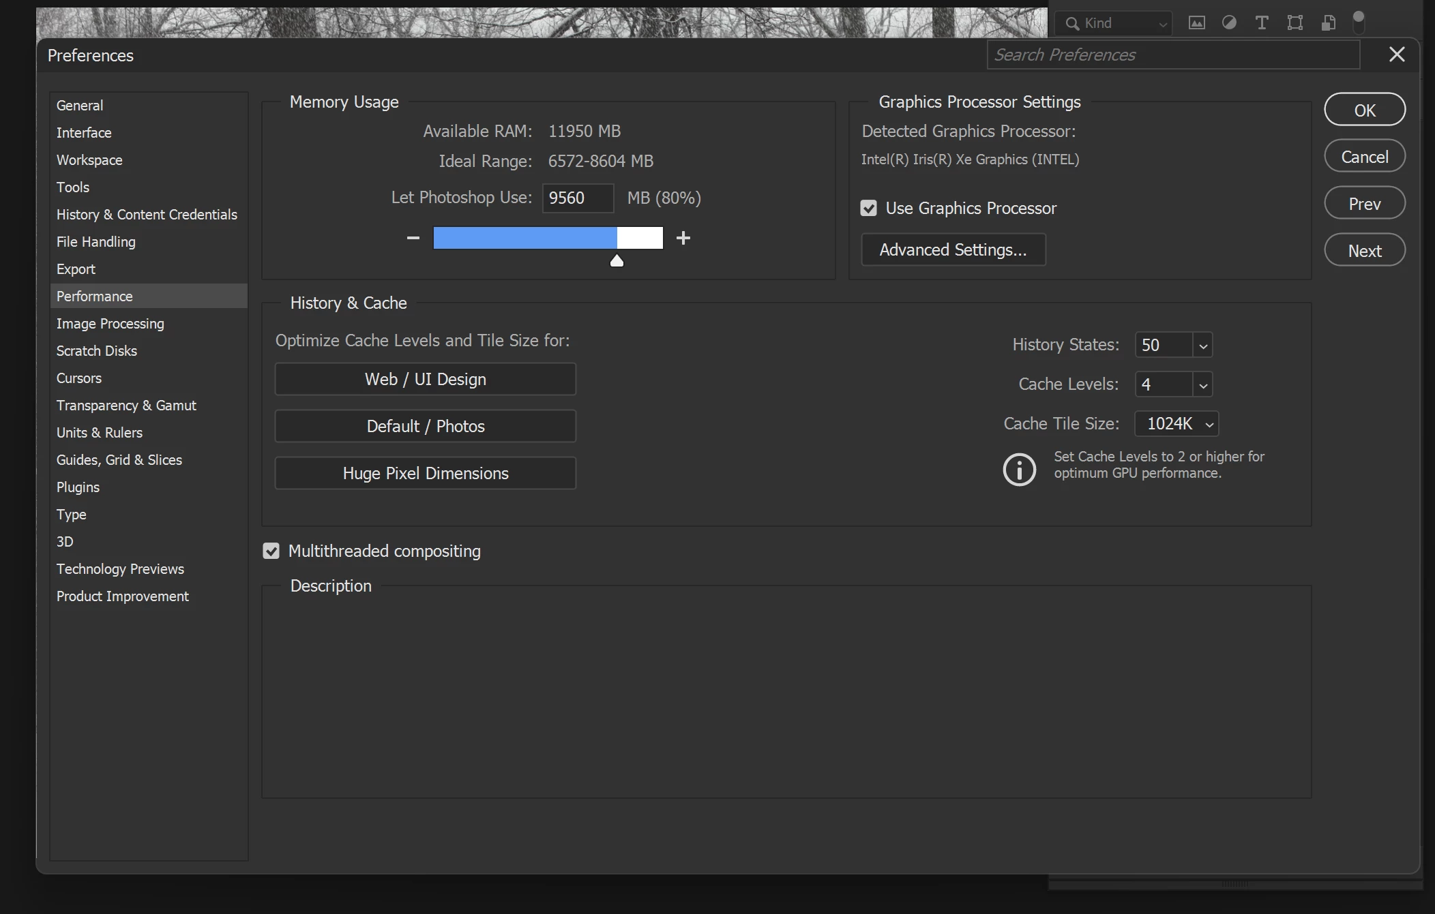Select Scratch Disks in the sidebar
This screenshot has width=1435, height=914.
click(x=97, y=351)
